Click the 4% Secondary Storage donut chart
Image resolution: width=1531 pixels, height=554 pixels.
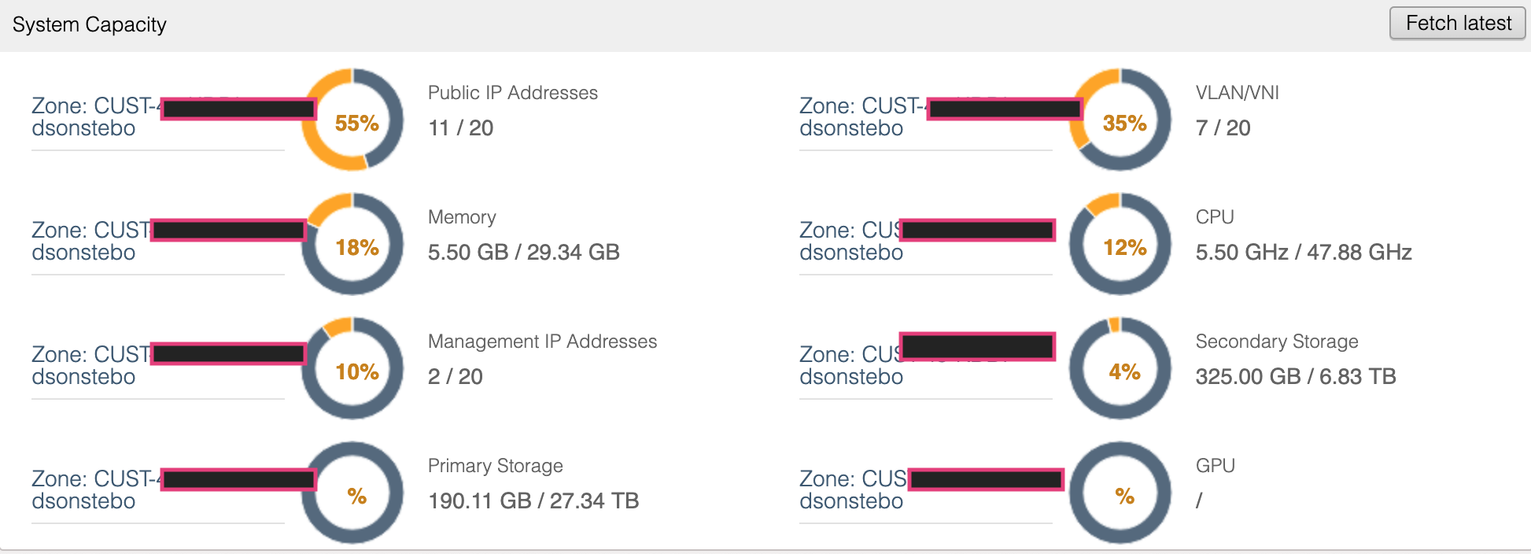(1121, 368)
